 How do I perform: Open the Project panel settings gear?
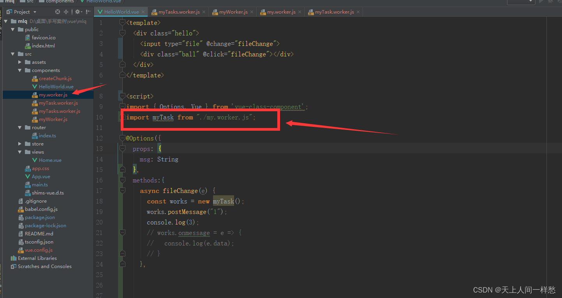(x=78, y=12)
